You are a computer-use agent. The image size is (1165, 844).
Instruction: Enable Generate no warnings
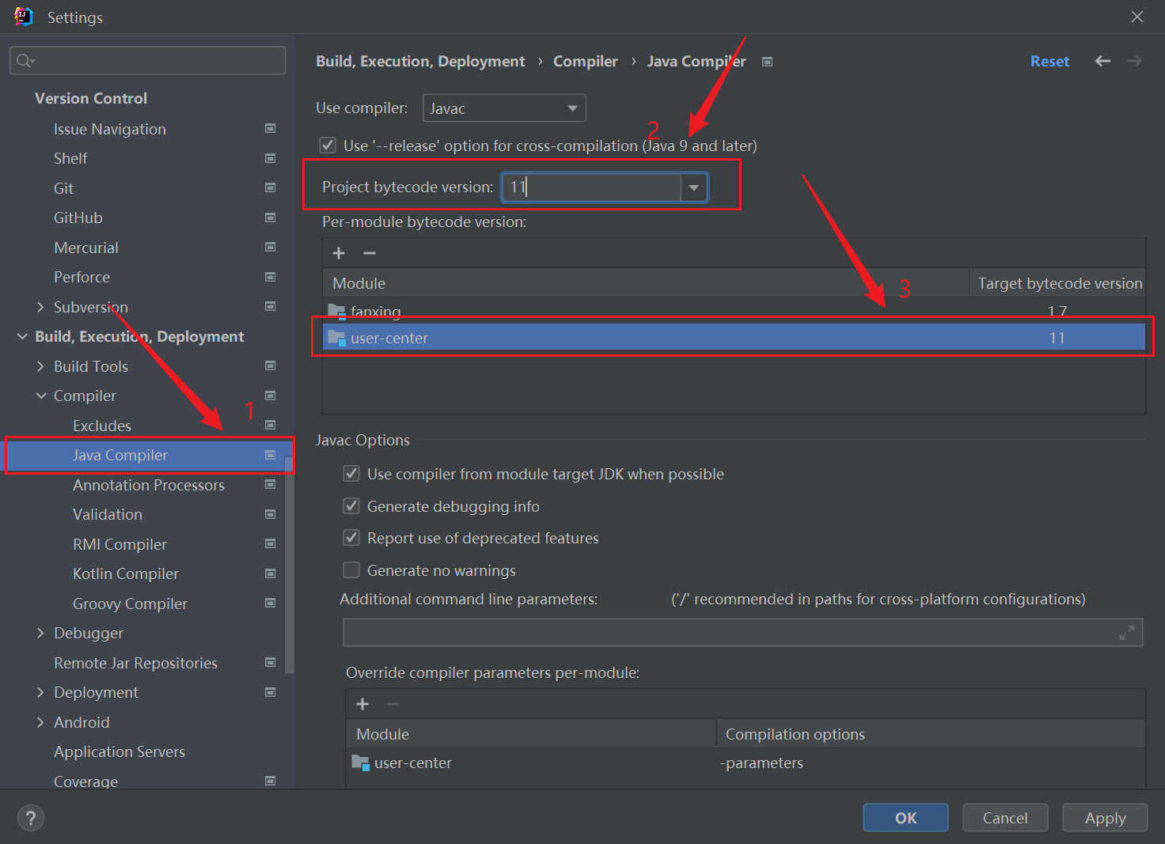point(351,570)
